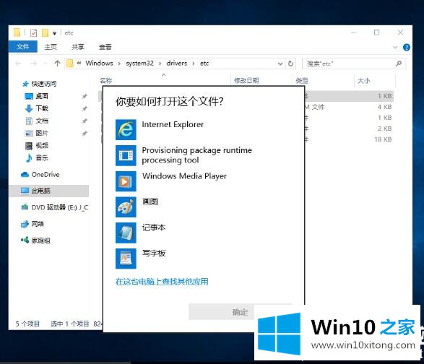Unpin 桌面 pin icon in quick access

point(85,96)
